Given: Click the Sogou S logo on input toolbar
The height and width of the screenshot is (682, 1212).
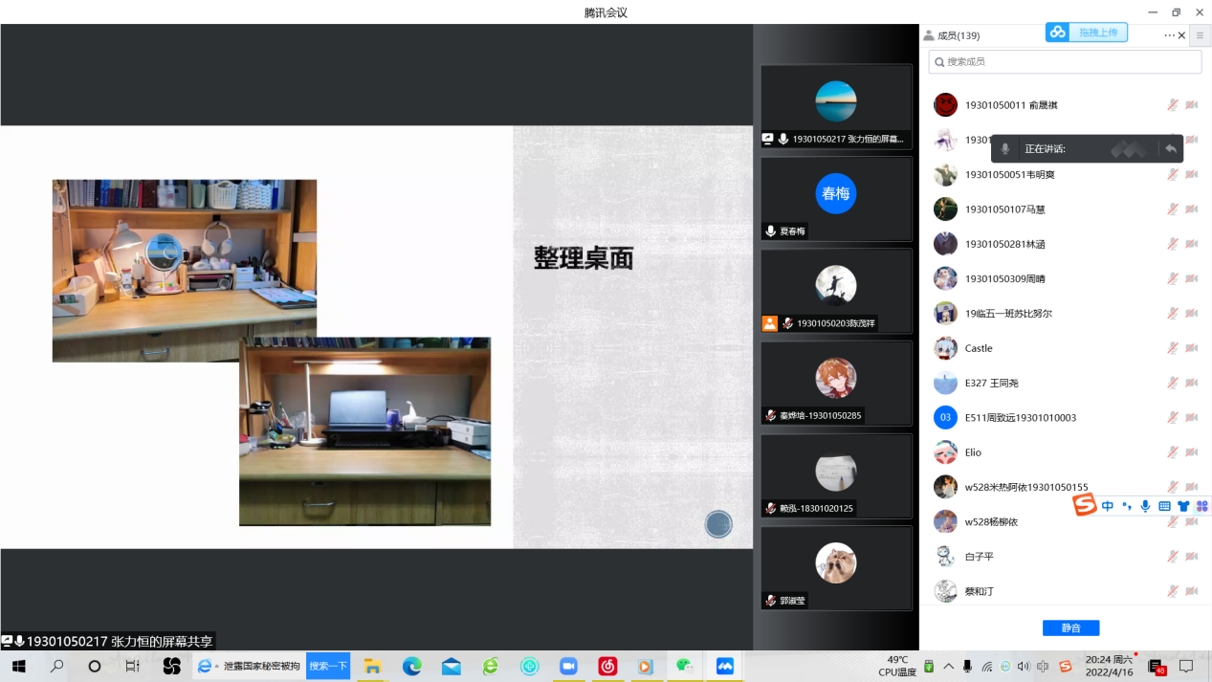Looking at the screenshot, I should pos(1084,505).
